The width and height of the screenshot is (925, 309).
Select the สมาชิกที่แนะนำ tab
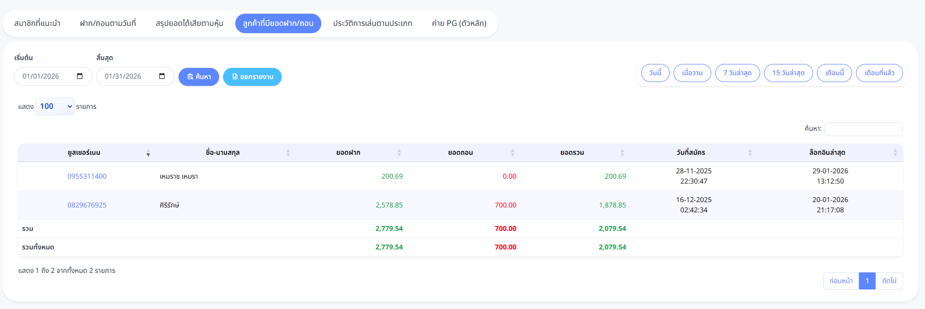37,23
